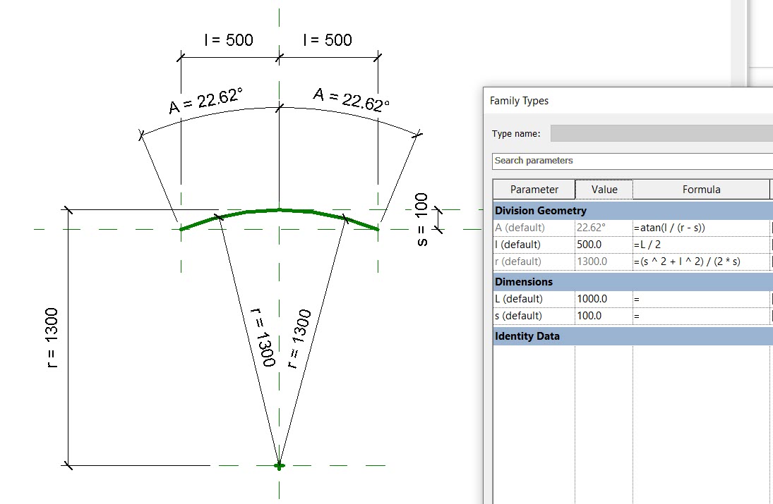This screenshot has width=773, height=504.
Task: Select the left A = 22.62° angle label
Action: click(x=205, y=100)
